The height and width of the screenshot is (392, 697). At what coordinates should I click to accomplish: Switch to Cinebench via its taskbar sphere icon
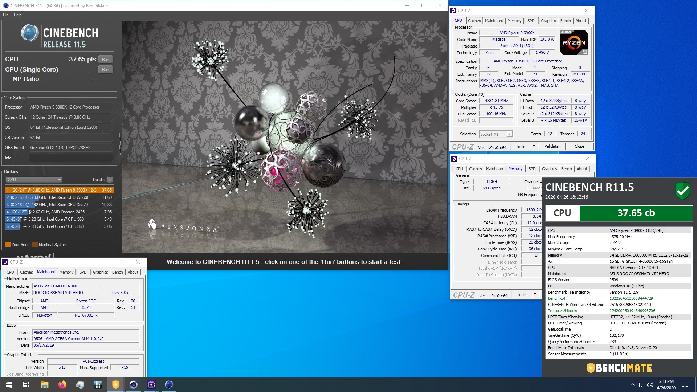click(x=134, y=385)
